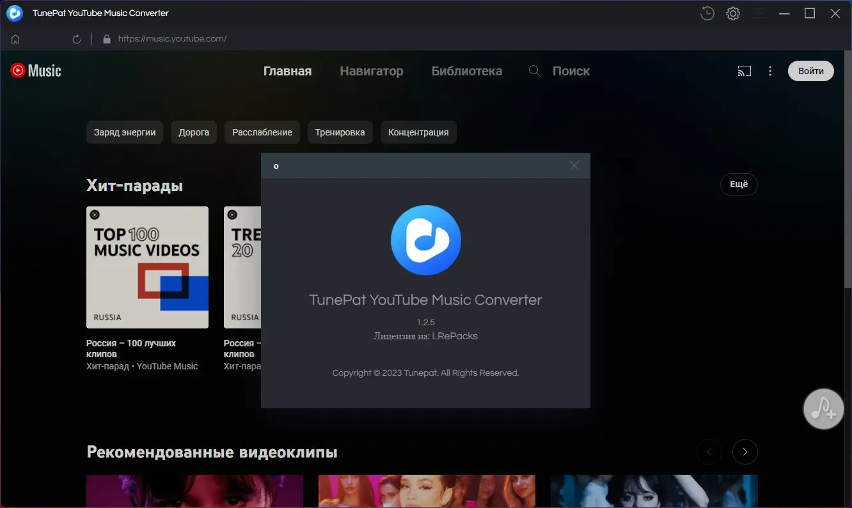This screenshot has height=508, width=852.
Task: Close the TunePat application window
Action: 835,13
